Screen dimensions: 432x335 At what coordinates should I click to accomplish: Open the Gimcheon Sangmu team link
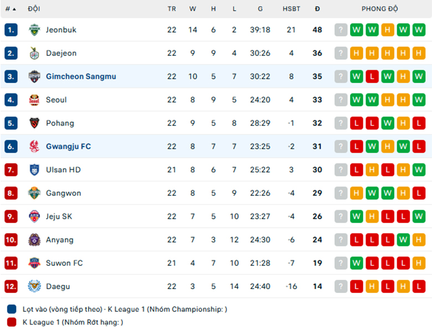[x=81, y=76]
